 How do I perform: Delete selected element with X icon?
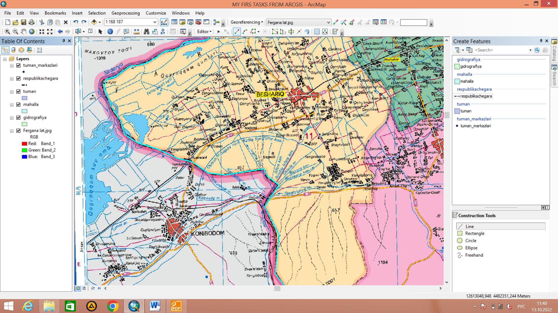[x=66, y=22]
